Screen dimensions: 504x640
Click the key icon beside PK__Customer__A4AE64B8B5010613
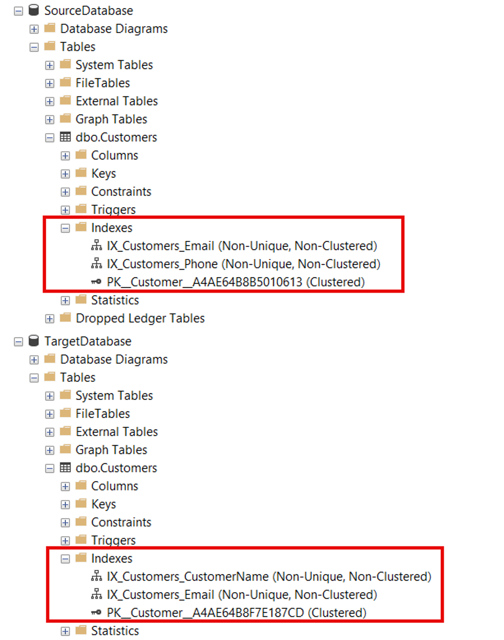pyautogui.click(x=97, y=282)
